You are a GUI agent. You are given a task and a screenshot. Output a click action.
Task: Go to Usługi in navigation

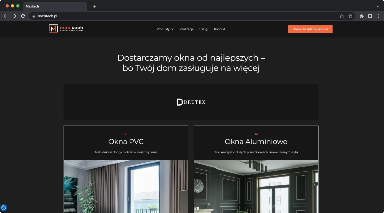(x=204, y=29)
